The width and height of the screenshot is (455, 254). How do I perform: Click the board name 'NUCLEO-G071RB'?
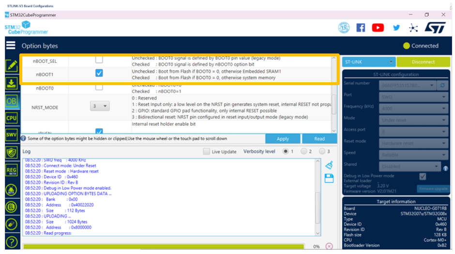coord(430,209)
